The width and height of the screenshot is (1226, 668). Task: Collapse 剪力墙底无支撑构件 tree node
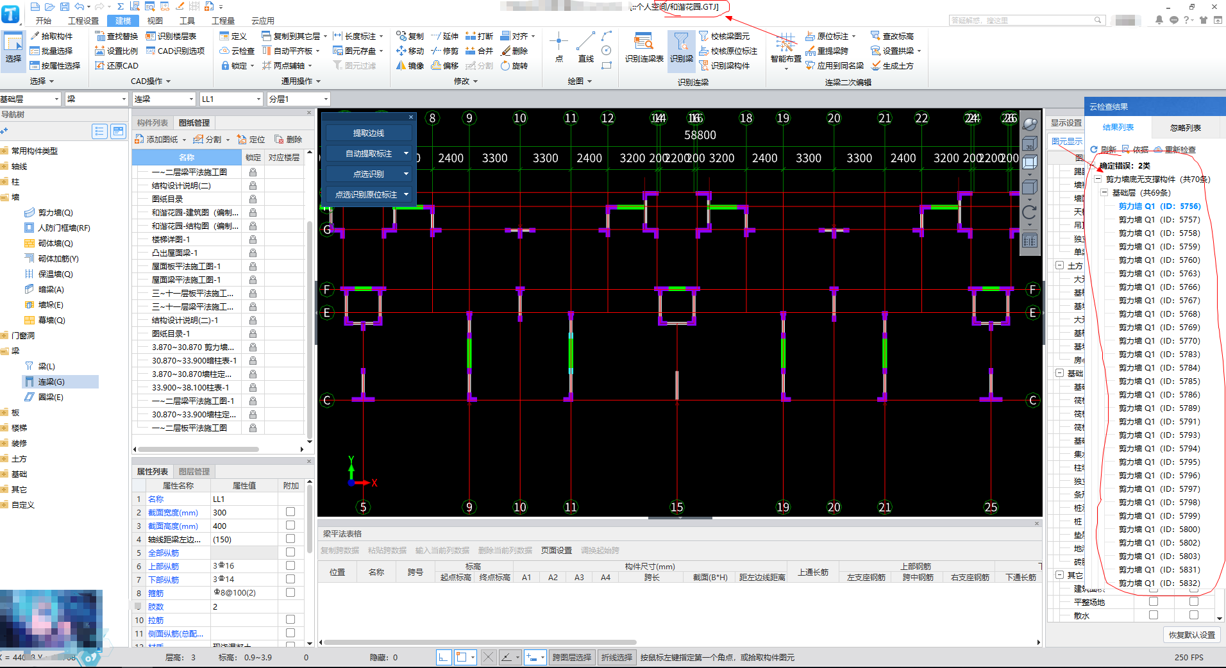coord(1098,180)
